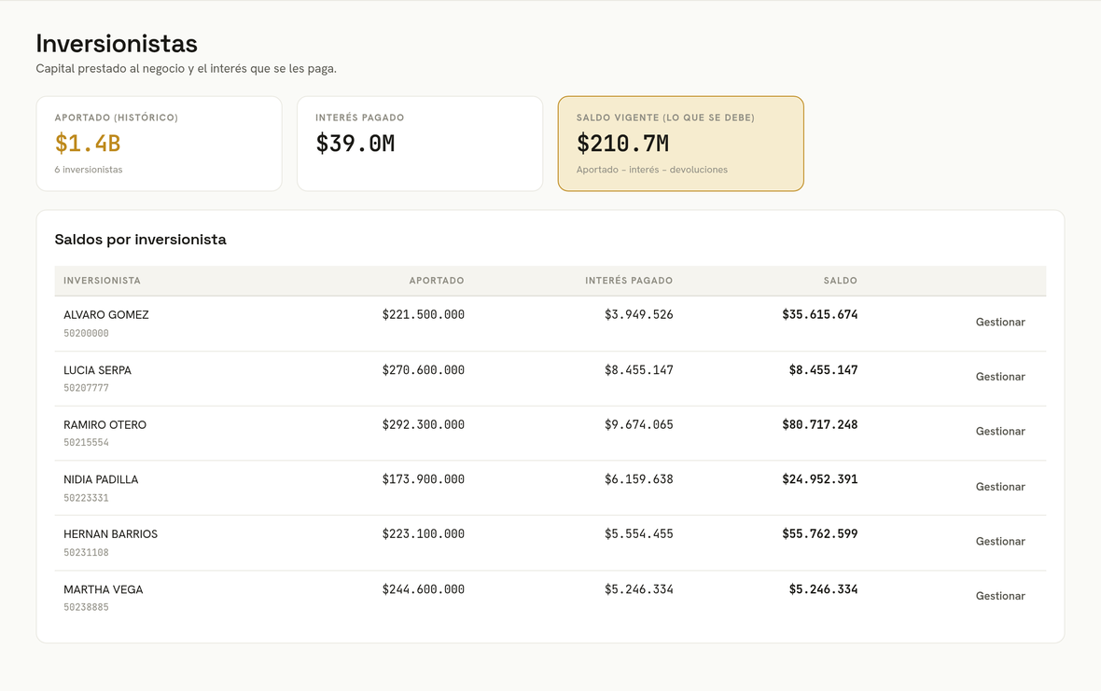The height and width of the screenshot is (691, 1101).
Task: Click the Inversionistas page title
Action: 117,44
